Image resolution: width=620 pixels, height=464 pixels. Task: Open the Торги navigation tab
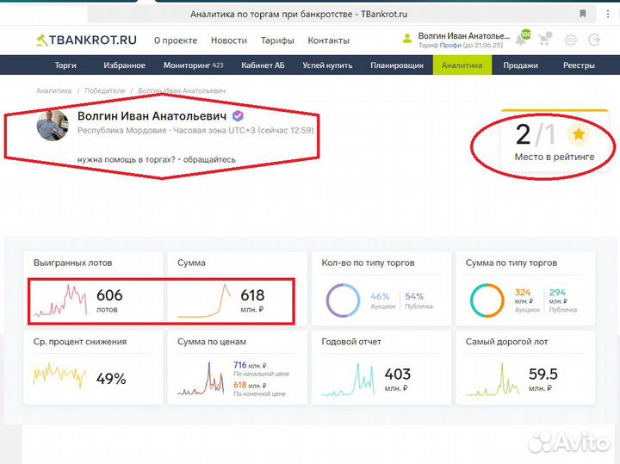tap(65, 65)
